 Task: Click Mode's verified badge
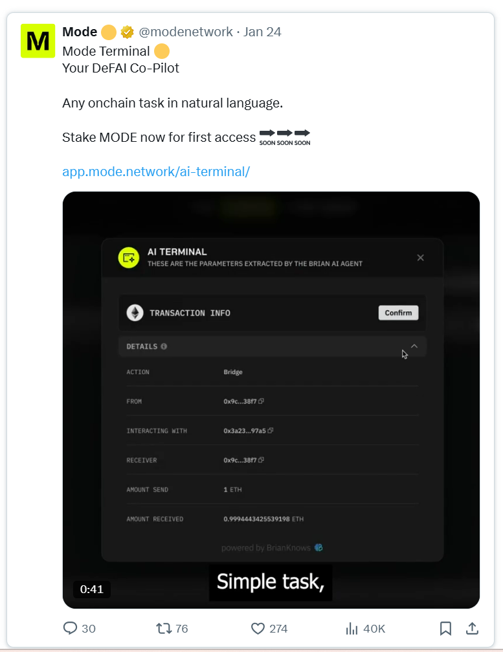(x=127, y=31)
